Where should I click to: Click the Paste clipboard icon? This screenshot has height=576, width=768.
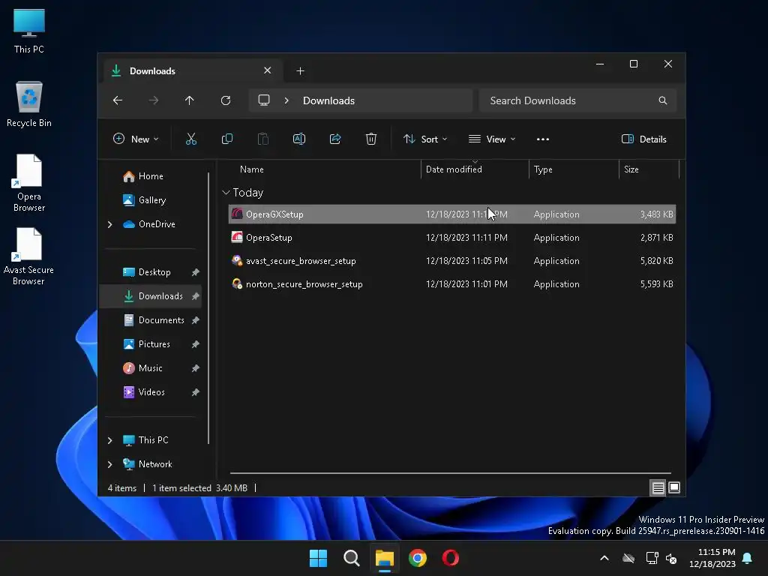pyautogui.click(x=263, y=139)
